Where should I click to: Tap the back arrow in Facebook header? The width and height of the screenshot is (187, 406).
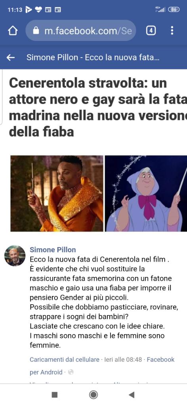11,58
